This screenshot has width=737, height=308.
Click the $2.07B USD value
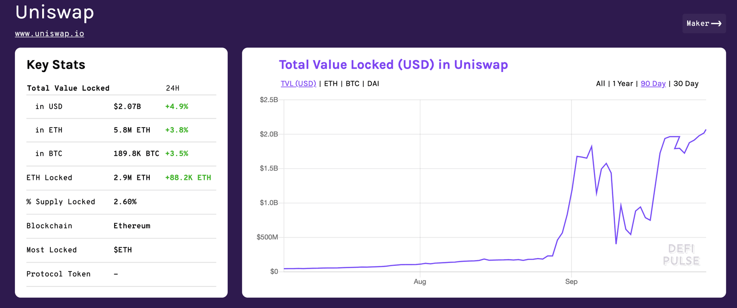[x=127, y=107]
